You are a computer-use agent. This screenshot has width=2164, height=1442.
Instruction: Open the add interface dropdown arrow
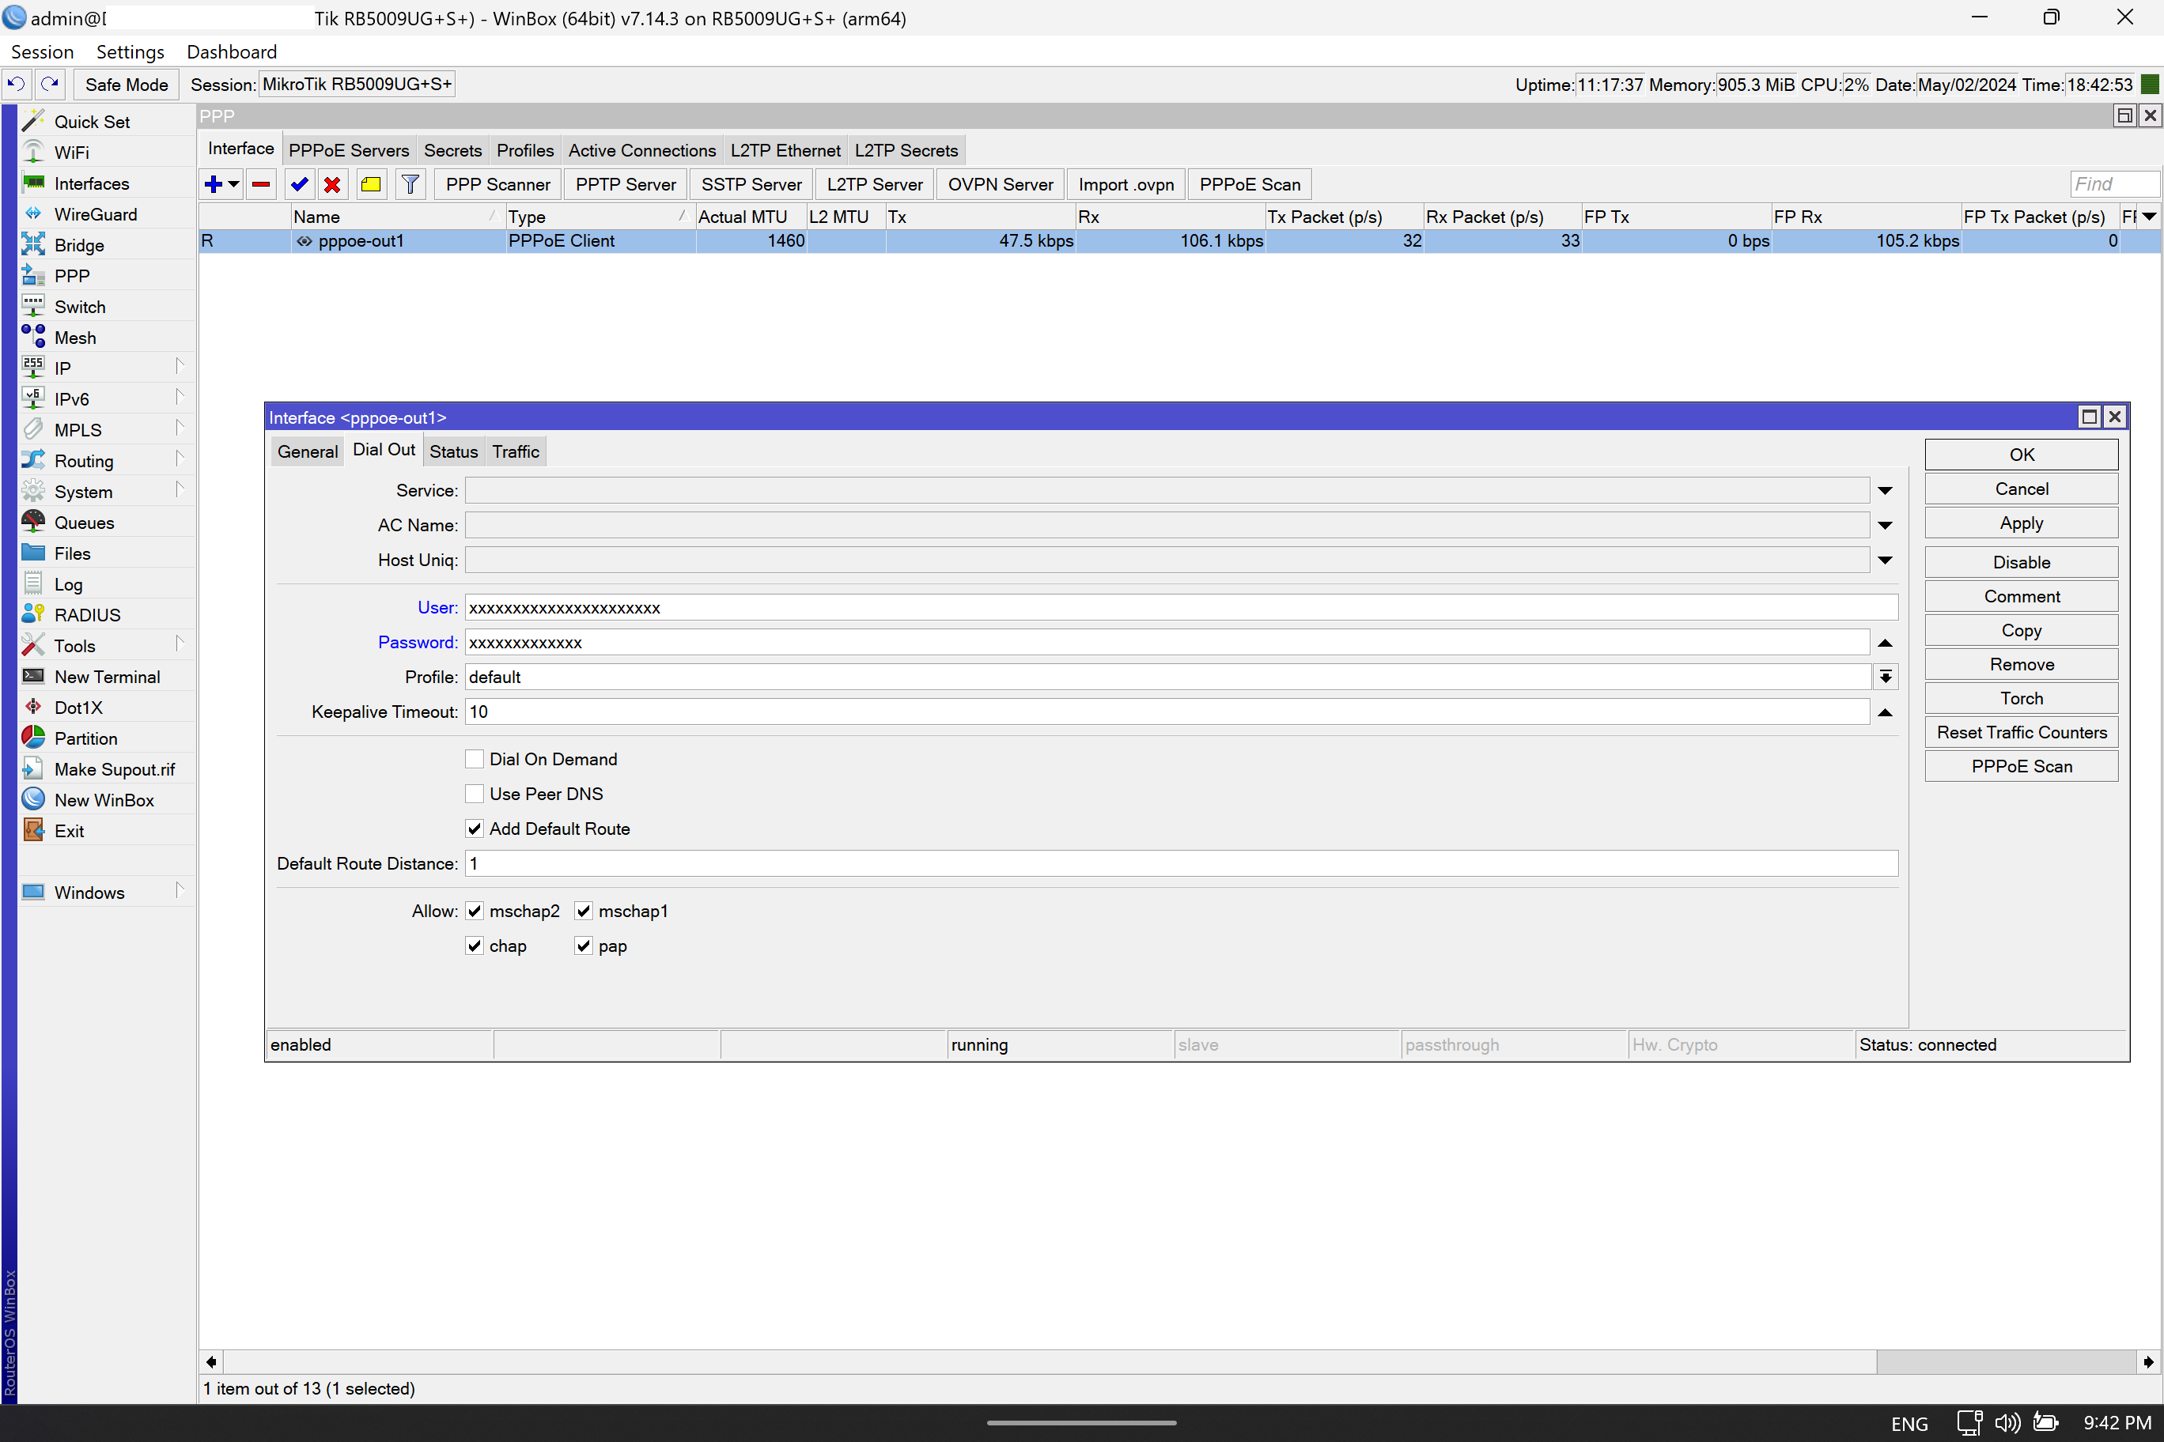[233, 184]
